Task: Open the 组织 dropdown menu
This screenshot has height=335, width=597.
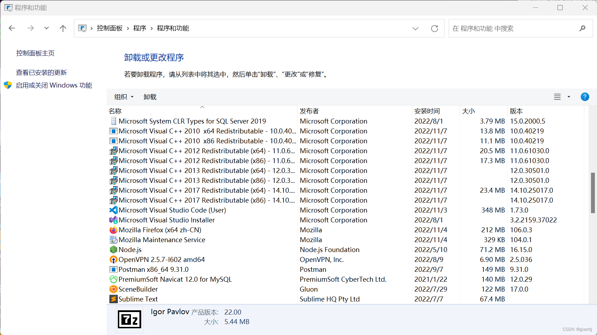Action: pos(123,97)
